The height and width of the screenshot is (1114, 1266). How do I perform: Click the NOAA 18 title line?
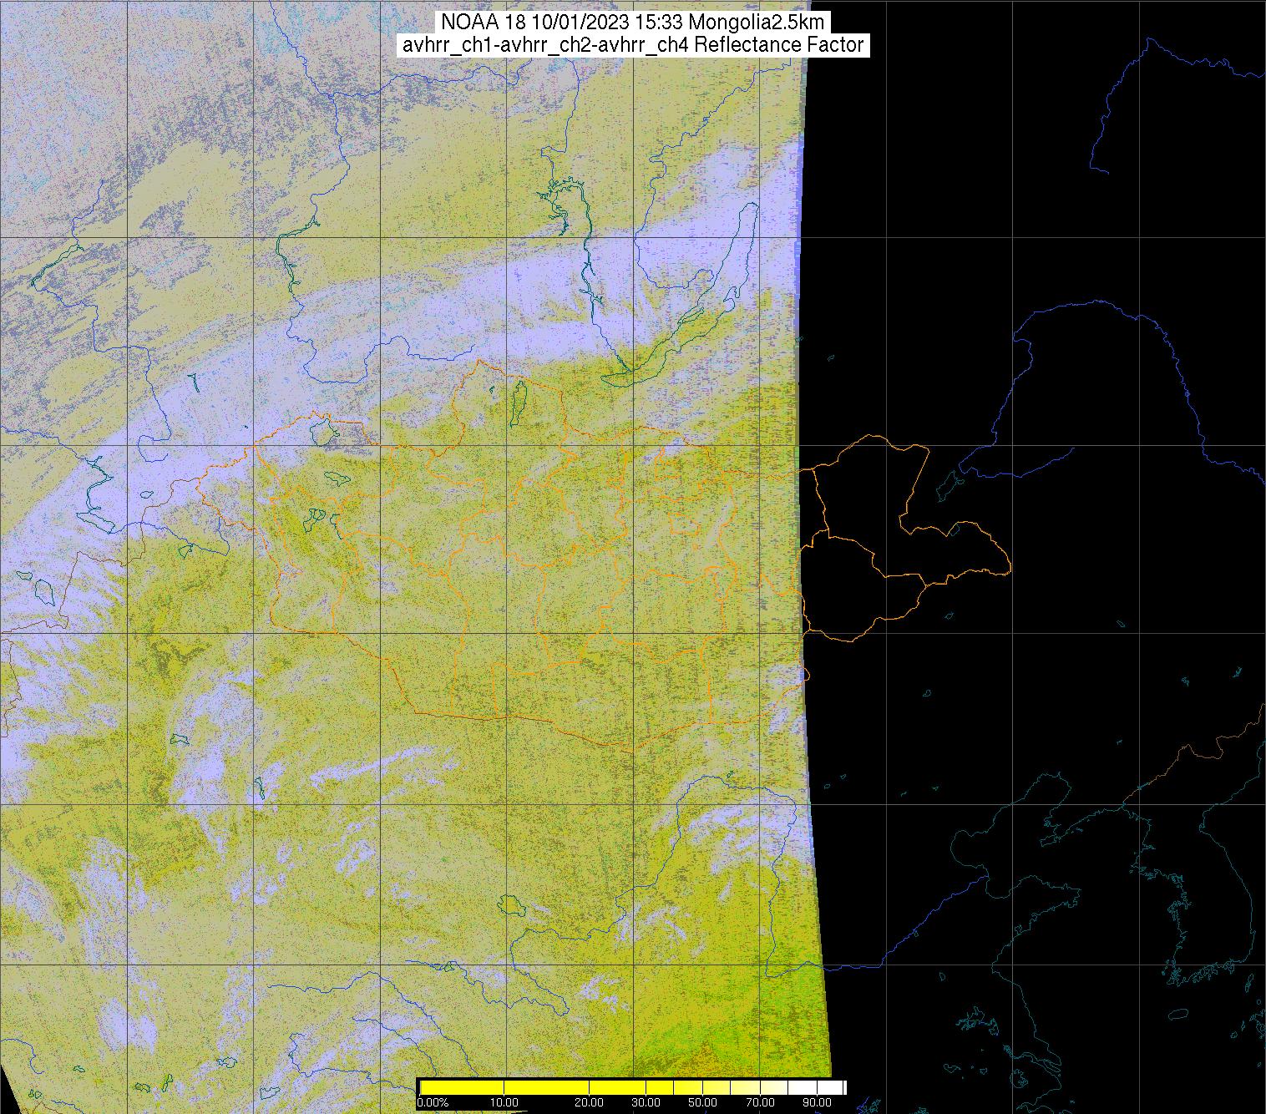(x=632, y=22)
